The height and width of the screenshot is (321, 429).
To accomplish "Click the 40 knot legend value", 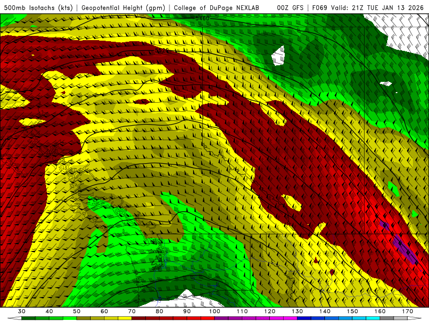I will coord(49,311).
